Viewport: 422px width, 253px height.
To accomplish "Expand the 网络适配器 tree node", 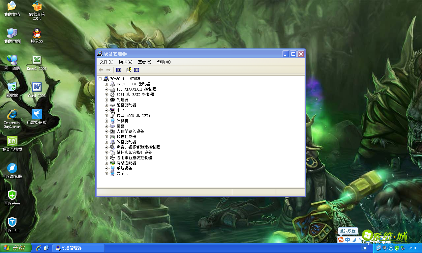I will pos(106,163).
